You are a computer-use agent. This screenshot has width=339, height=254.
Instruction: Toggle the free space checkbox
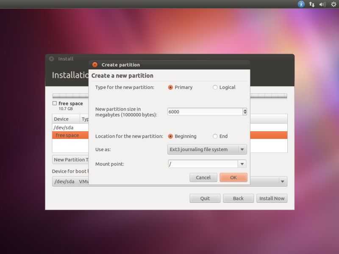pos(55,103)
